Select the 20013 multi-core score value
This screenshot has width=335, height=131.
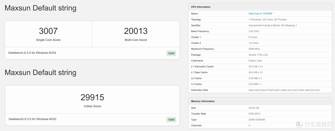click(x=136, y=31)
